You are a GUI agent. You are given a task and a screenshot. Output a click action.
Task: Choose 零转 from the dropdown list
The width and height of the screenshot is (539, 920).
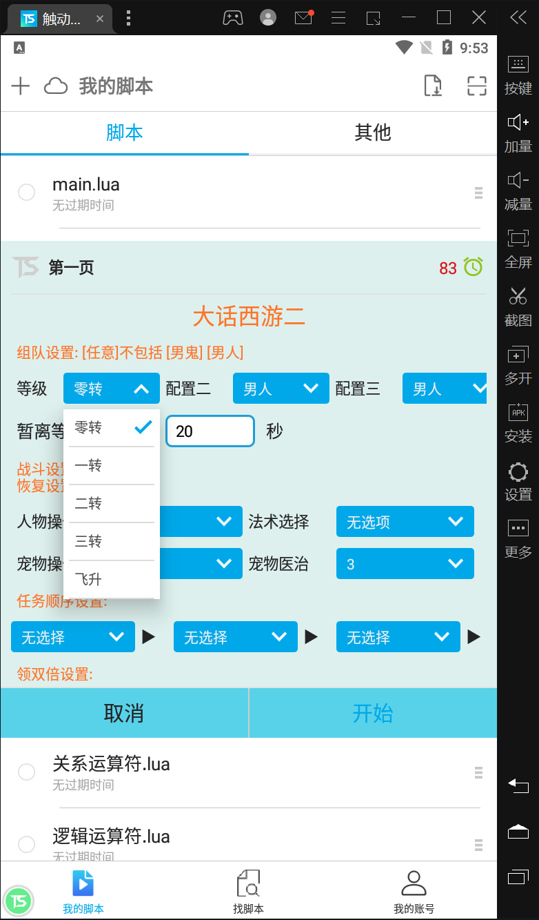(112, 428)
